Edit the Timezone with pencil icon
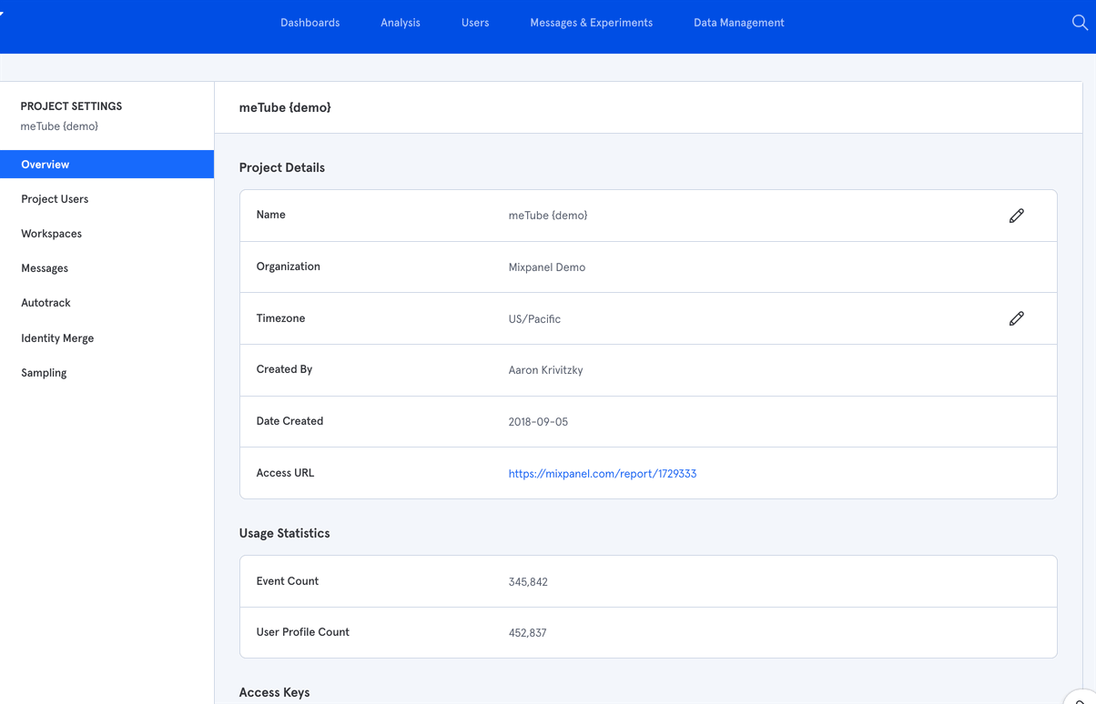Screen dimensions: 1096x704 point(1017,318)
